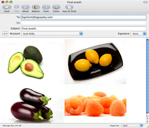Change Image Size dropdown from Small
The height and width of the screenshot is (128, 149).
[x=132, y=126]
